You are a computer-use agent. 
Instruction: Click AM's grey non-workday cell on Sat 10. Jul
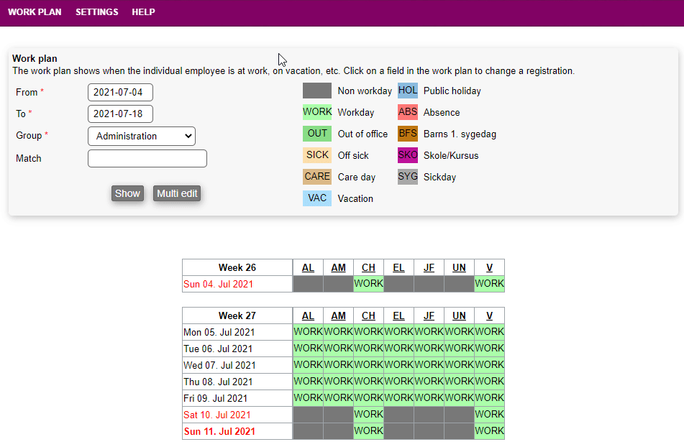[x=338, y=415]
